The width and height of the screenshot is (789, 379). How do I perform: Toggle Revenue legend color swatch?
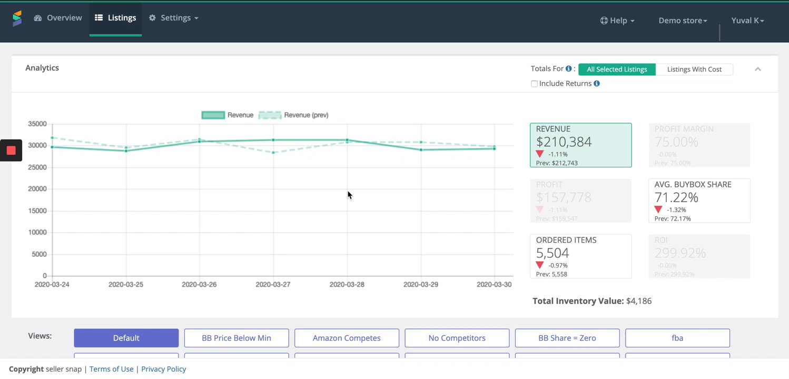(x=213, y=115)
